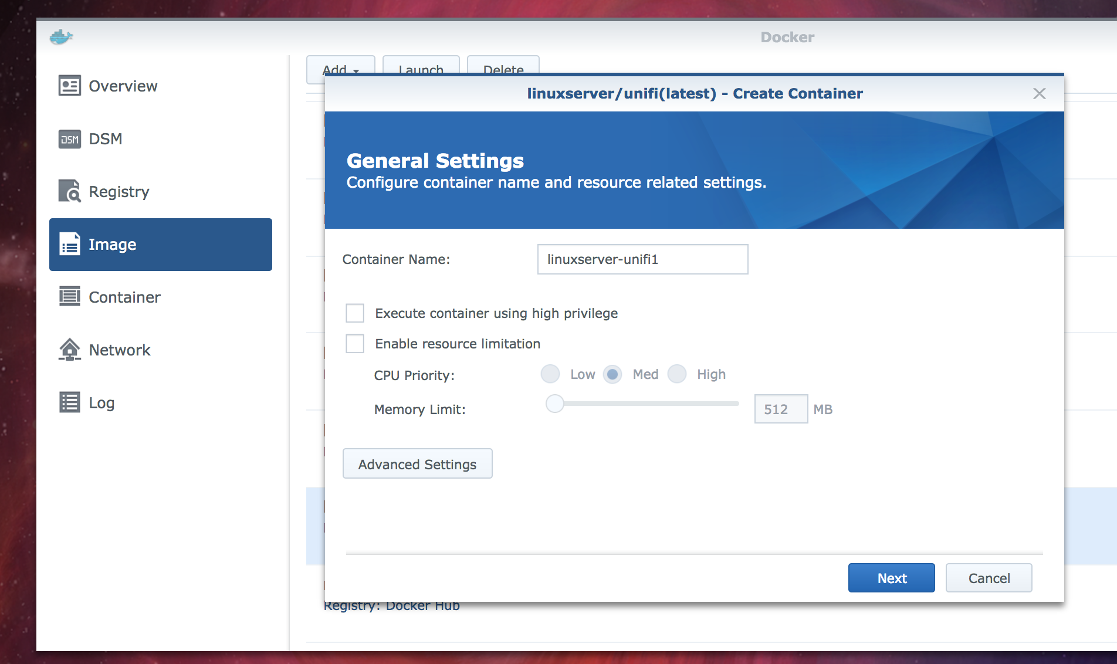
Task: Select the Image section
Action: click(x=161, y=244)
